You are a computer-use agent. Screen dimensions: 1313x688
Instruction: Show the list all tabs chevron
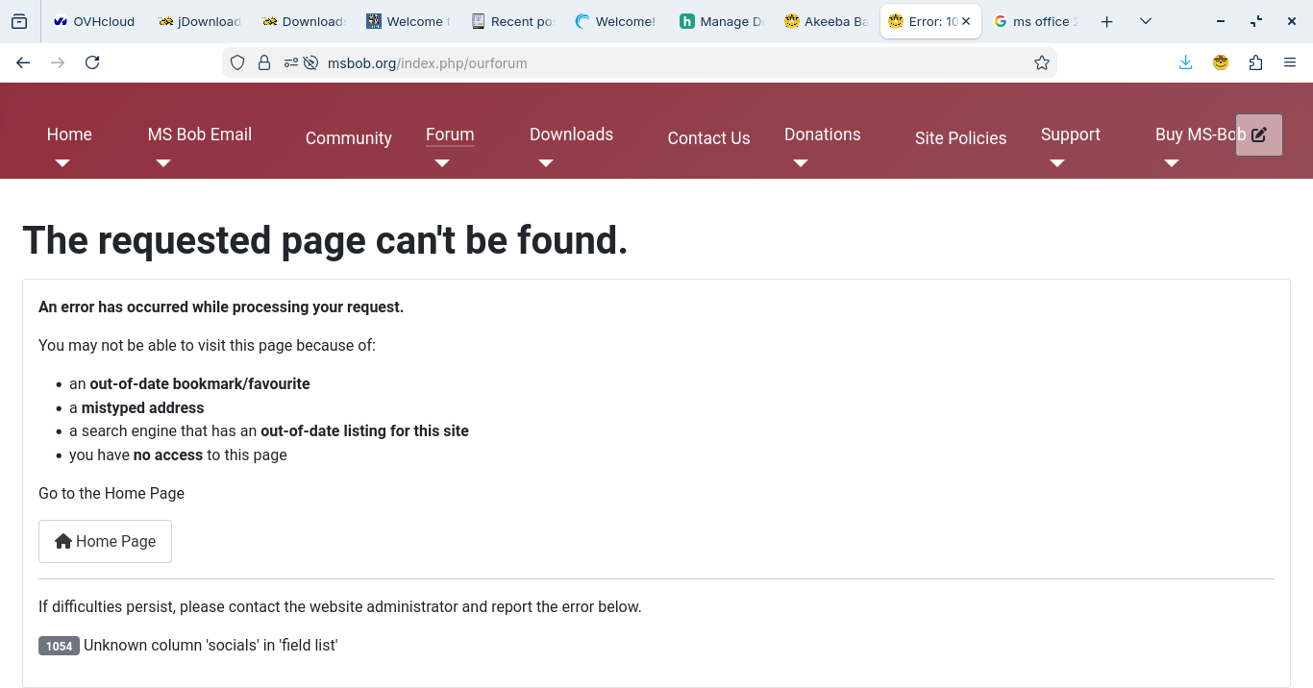1145,21
